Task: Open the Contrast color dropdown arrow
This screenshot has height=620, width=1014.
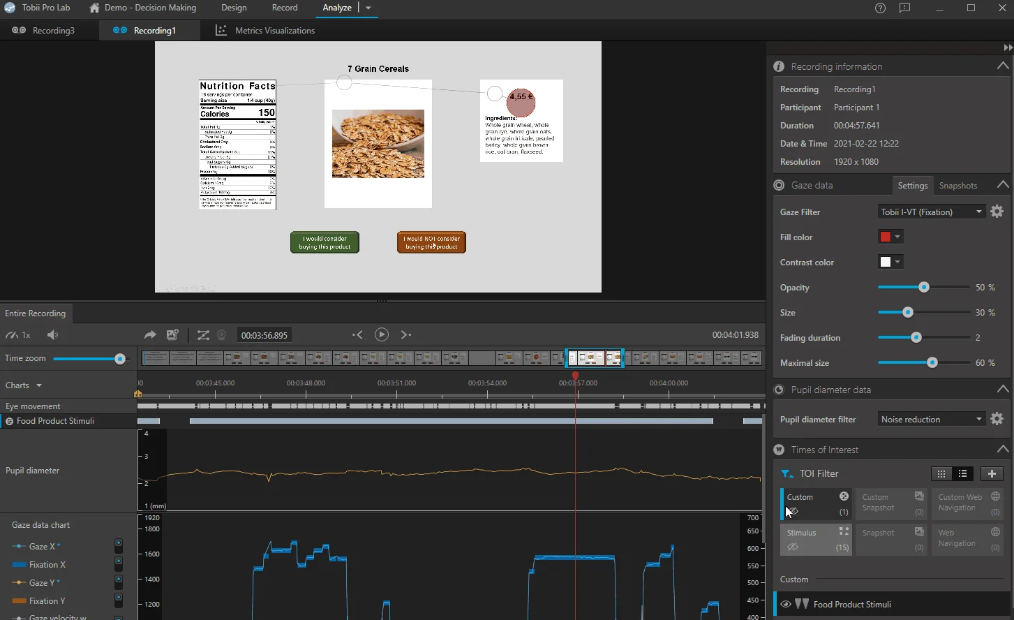Action: [x=898, y=262]
